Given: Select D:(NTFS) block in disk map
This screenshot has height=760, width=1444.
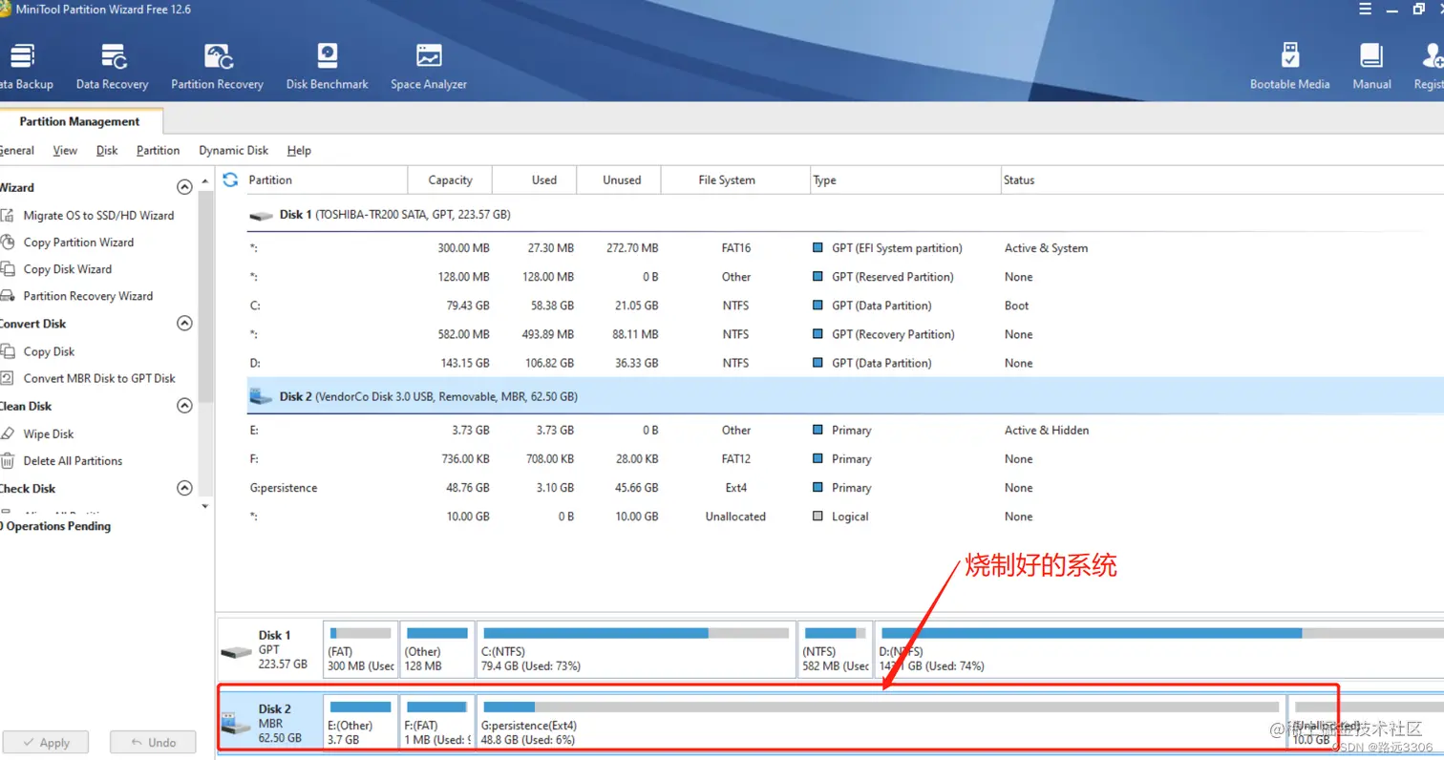Looking at the screenshot, I should pos(1158,649).
